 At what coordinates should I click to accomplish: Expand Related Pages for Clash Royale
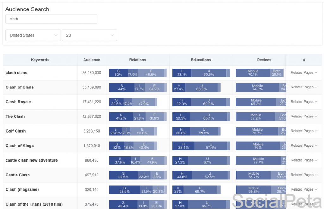(x=304, y=102)
